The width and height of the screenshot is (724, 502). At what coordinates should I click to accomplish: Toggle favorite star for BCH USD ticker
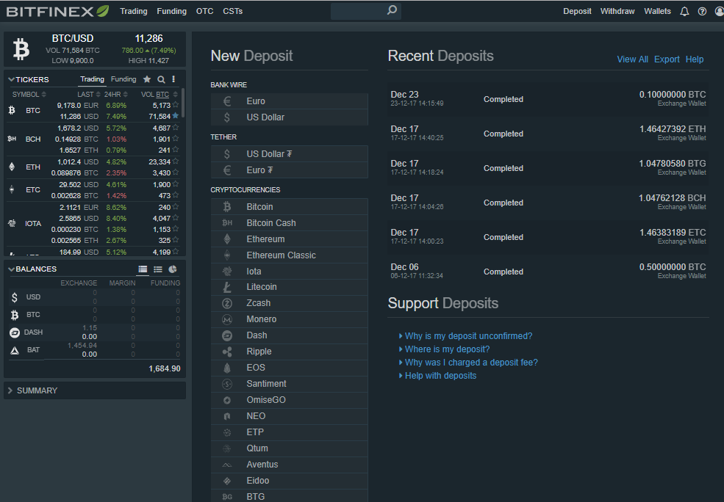176,127
